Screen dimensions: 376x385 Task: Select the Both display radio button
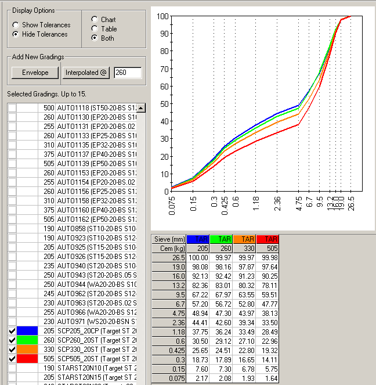95,38
